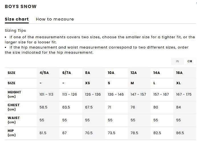Select the HIP (cm) row label
This screenshot has height=141, width=197.
pos(12,133)
